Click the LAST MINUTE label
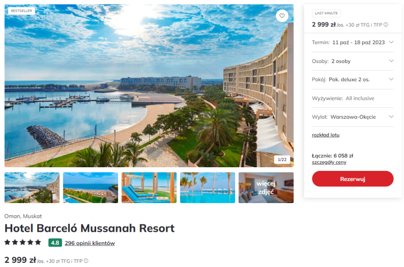 [326, 13]
